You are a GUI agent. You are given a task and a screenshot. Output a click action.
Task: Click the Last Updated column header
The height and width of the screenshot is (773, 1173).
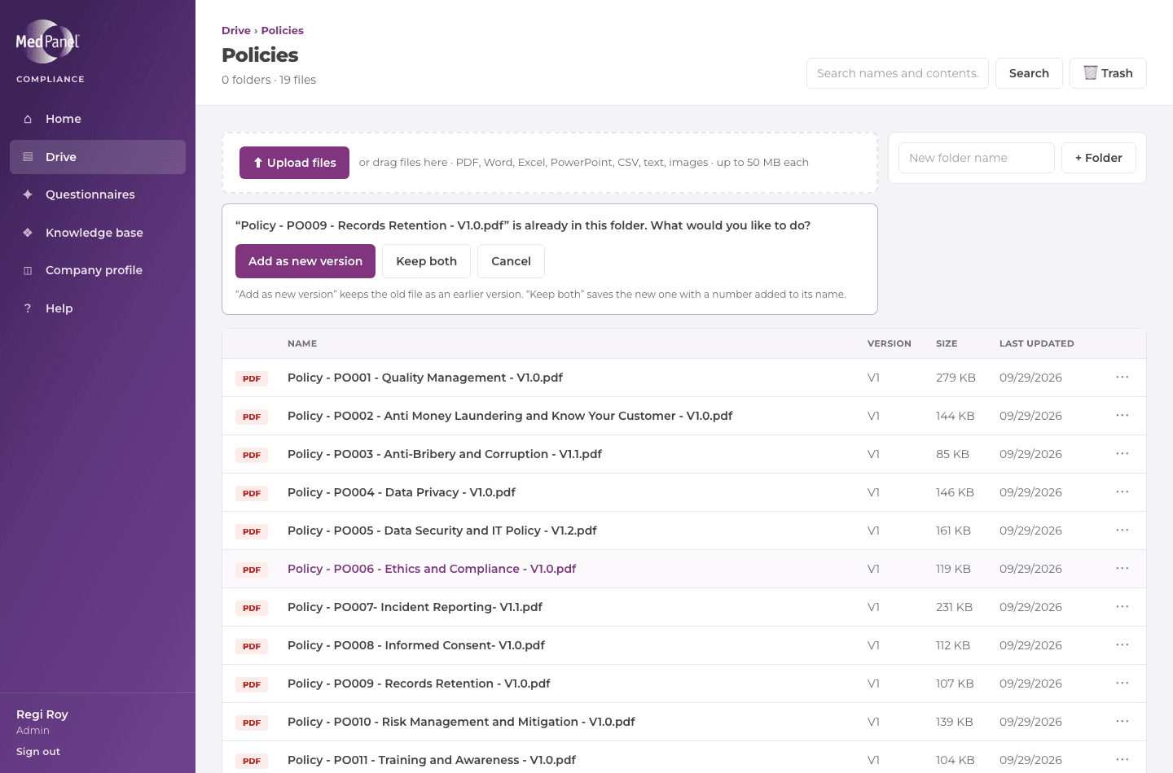pos(1037,343)
